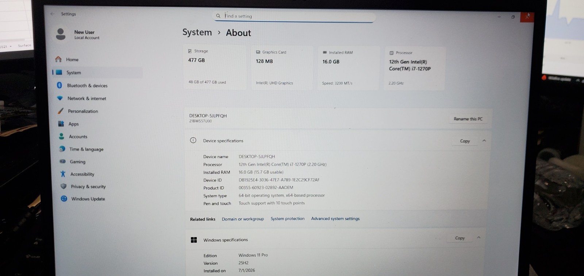This screenshot has width=584, height=276.
Task: Close the Settings window
Action: coord(527,17)
